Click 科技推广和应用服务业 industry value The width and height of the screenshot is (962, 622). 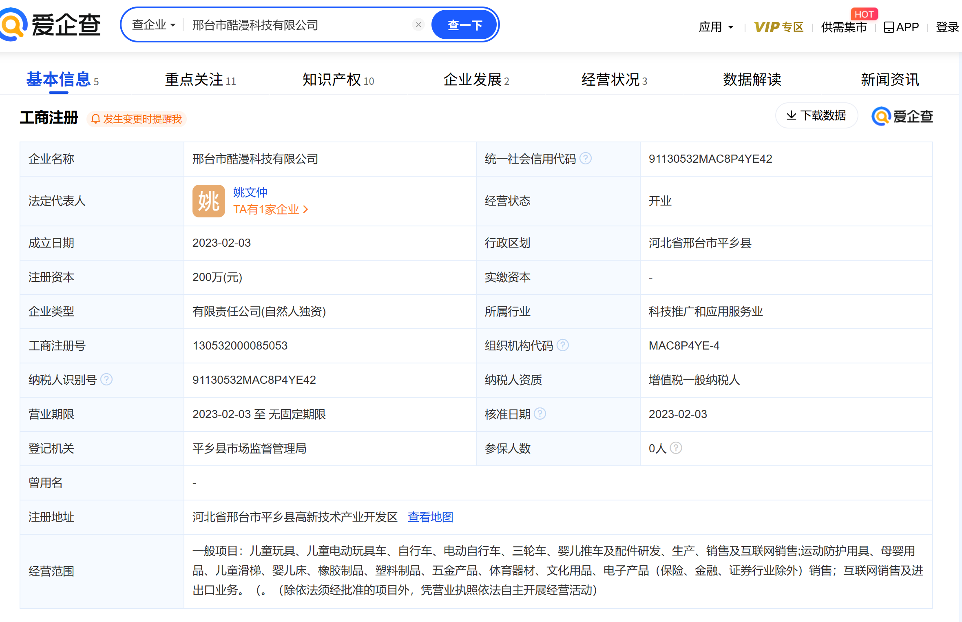point(705,311)
